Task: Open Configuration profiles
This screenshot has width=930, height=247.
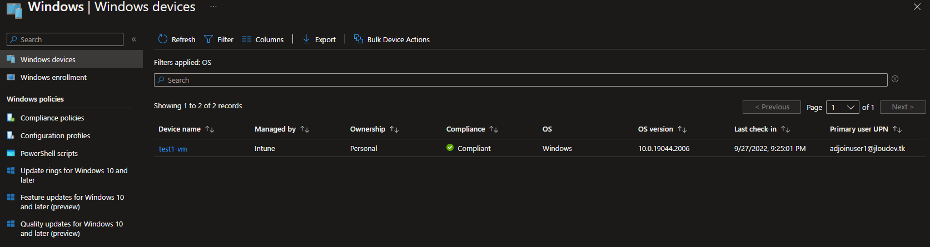Action: 55,135
